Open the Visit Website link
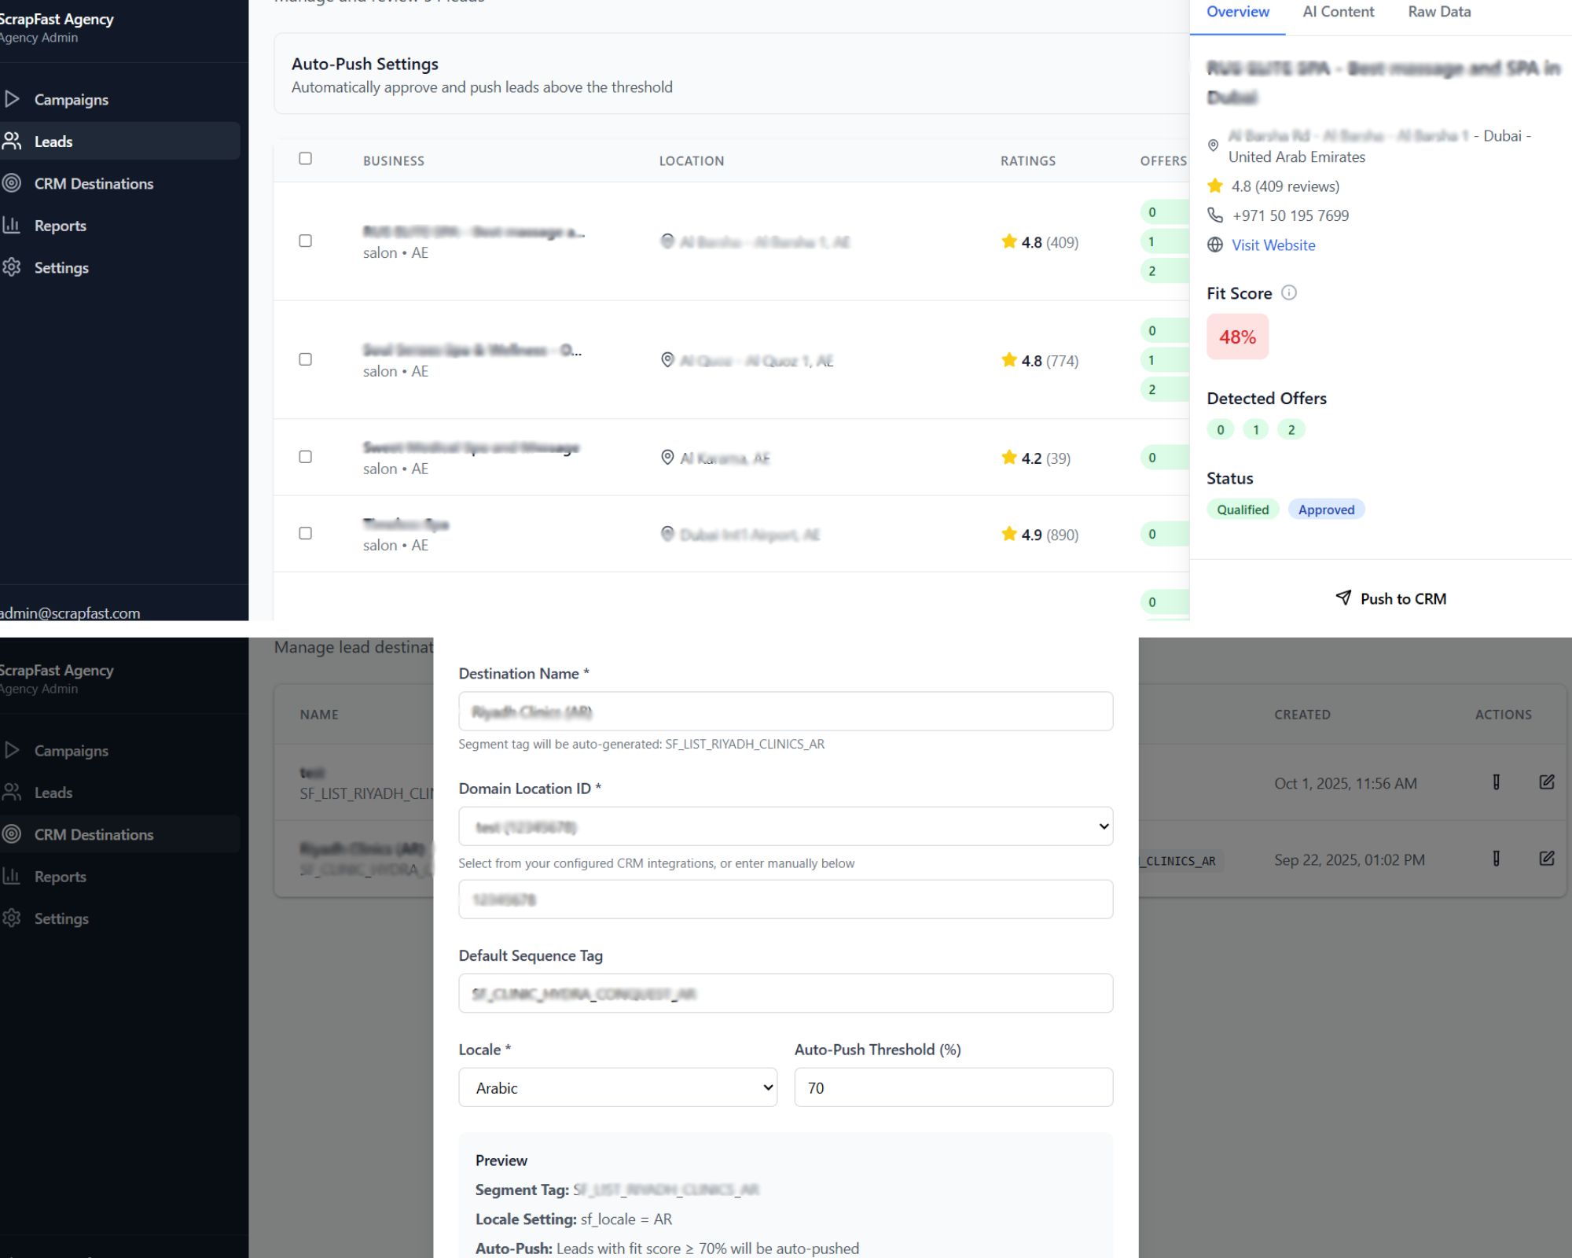Screen dimensions: 1572x1258 (1273, 245)
